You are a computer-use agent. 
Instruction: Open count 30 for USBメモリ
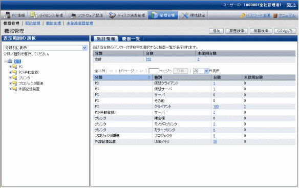coord(215,141)
